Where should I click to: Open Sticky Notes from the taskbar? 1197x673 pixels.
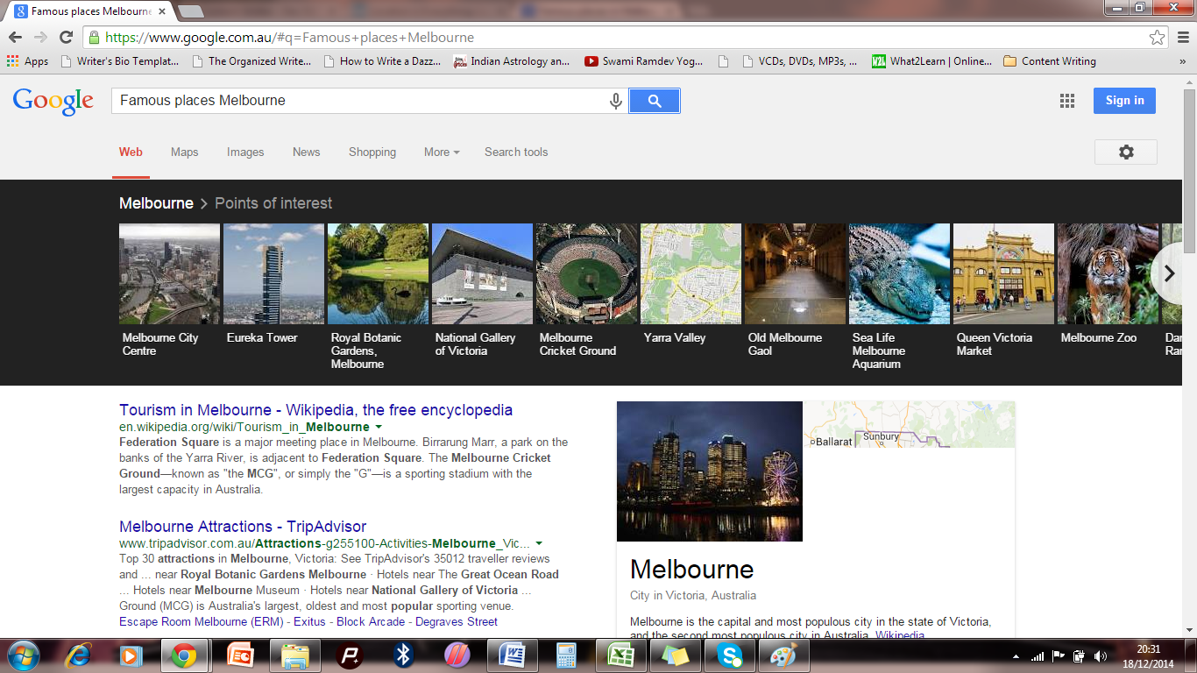pos(674,655)
